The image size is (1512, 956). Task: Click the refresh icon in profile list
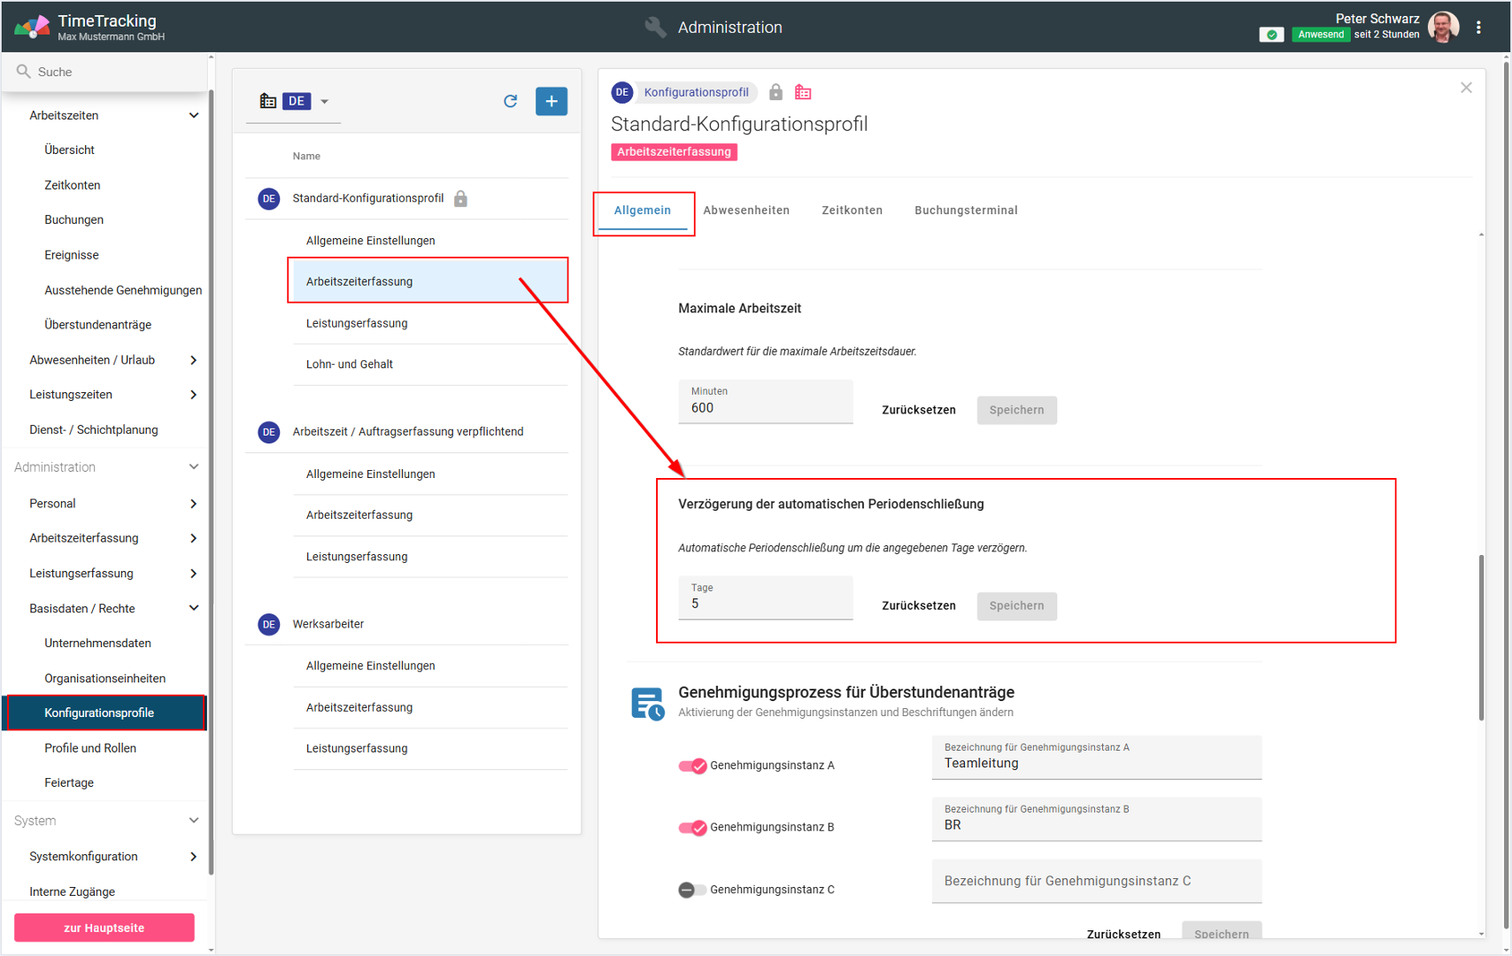[x=510, y=101]
